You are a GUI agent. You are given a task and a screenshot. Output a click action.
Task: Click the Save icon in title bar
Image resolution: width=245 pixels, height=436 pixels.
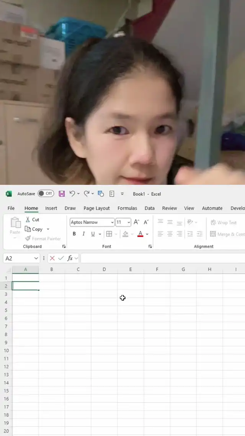coord(62,194)
